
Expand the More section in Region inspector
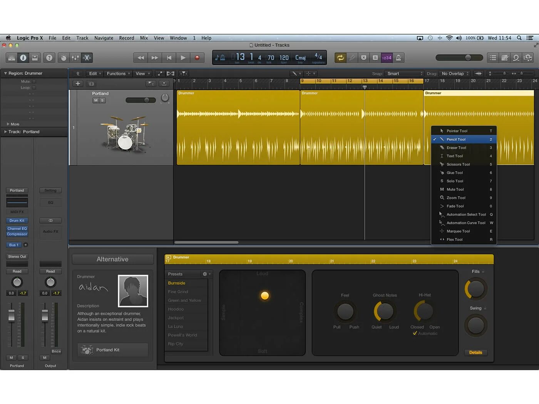coord(8,124)
